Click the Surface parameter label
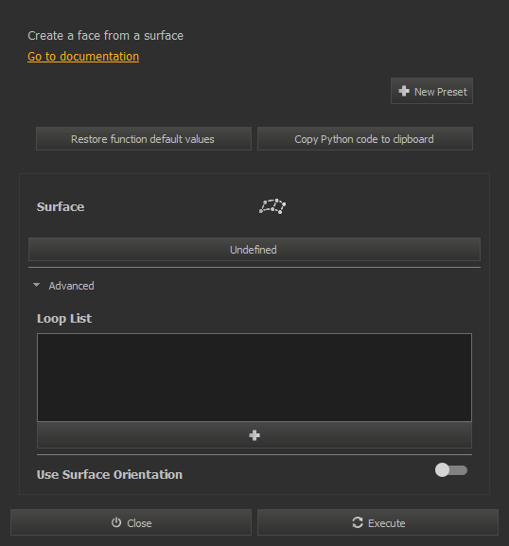This screenshot has height=546, width=509. coord(61,207)
